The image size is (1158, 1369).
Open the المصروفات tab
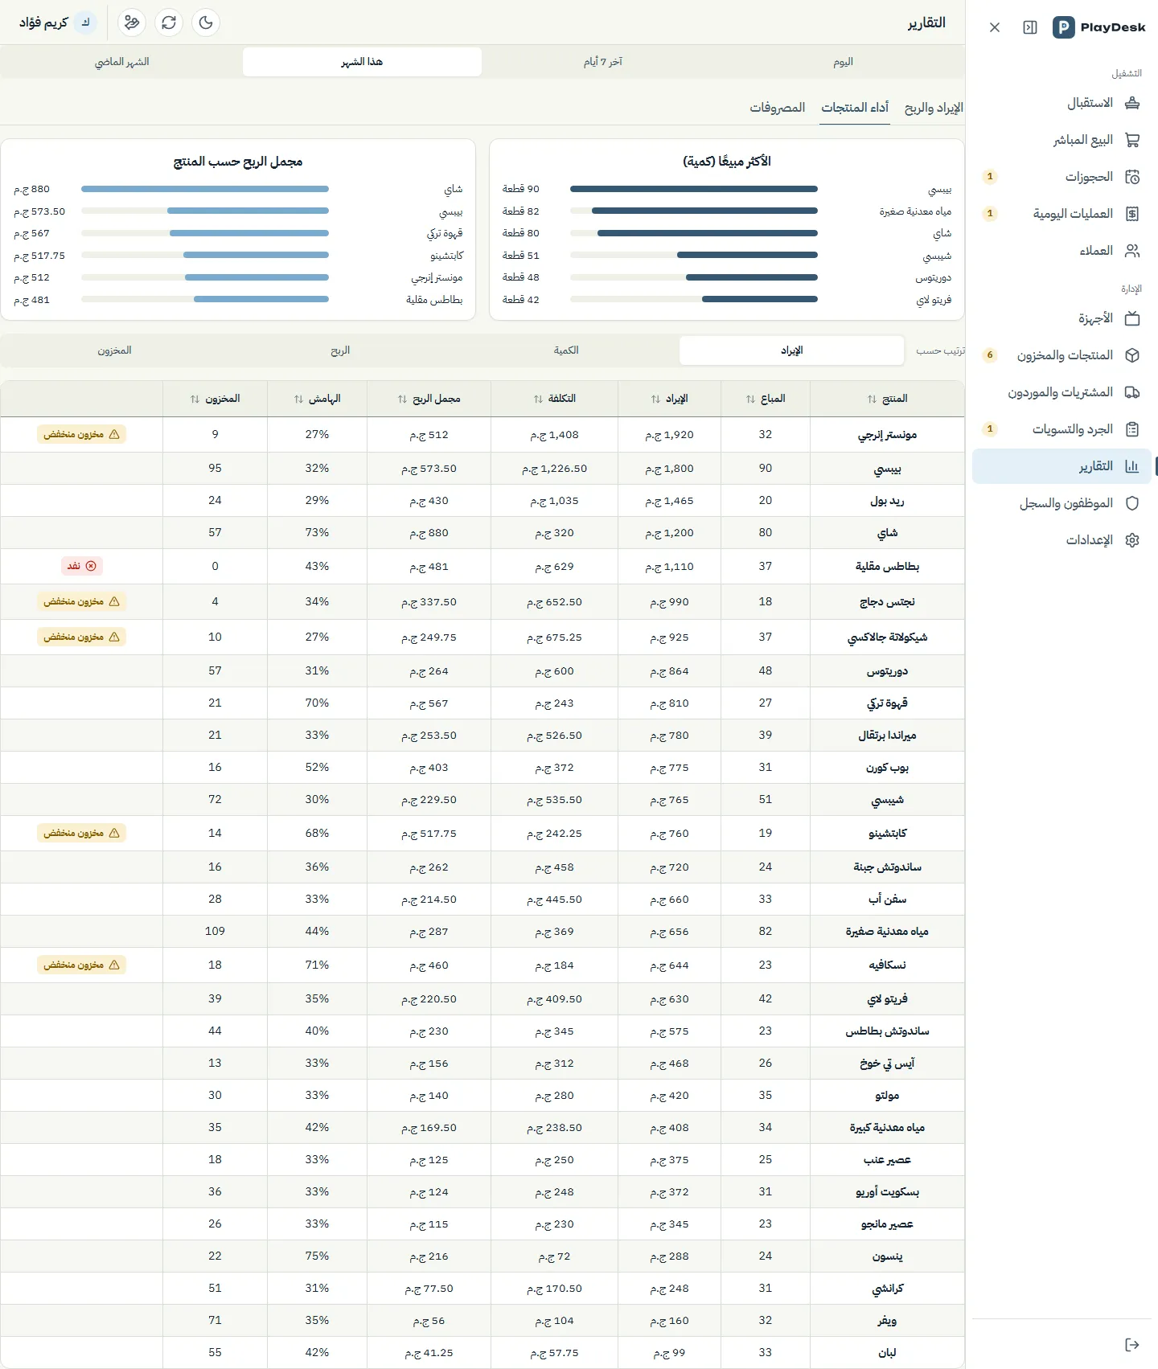tap(778, 108)
